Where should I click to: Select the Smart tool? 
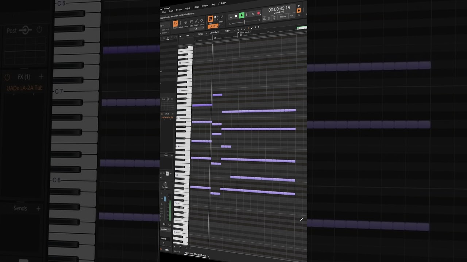(x=175, y=24)
